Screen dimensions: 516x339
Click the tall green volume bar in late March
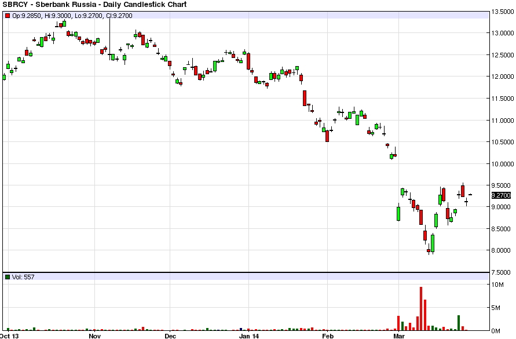pyautogui.click(x=459, y=323)
